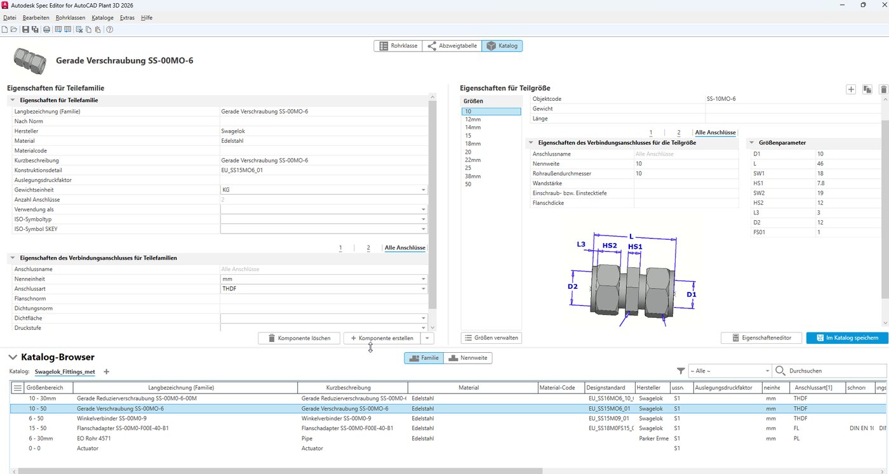Add another catalog with the plus icon
Image resolution: width=889 pixels, height=474 pixels.
[x=106, y=372]
